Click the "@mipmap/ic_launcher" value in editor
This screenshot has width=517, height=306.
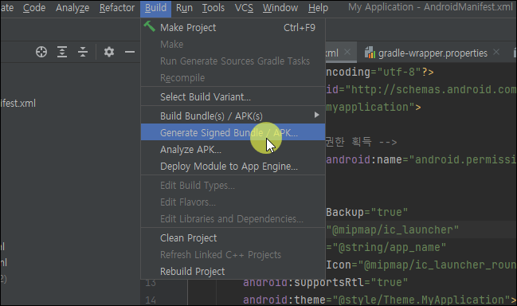393,229
